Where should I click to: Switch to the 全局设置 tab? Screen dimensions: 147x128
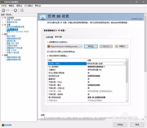[x=49, y=37]
